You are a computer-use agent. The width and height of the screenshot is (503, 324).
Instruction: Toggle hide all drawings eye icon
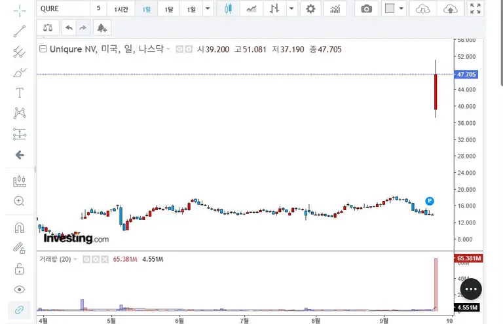[20, 289]
